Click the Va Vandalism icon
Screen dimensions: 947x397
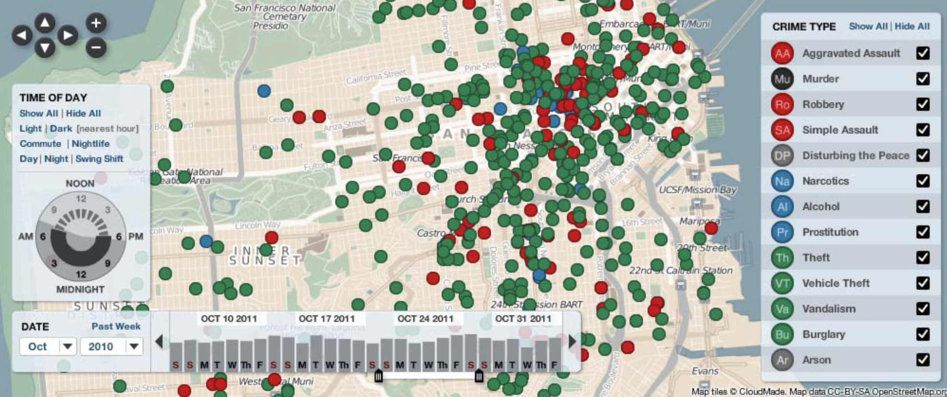click(x=782, y=309)
